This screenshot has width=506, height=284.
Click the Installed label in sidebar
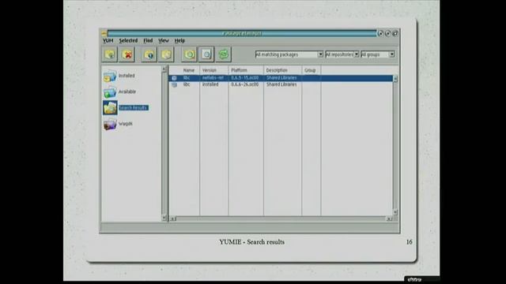pos(126,76)
